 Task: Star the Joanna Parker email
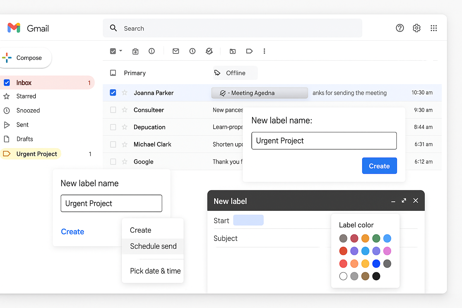pyautogui.click(x=125, y=93)
